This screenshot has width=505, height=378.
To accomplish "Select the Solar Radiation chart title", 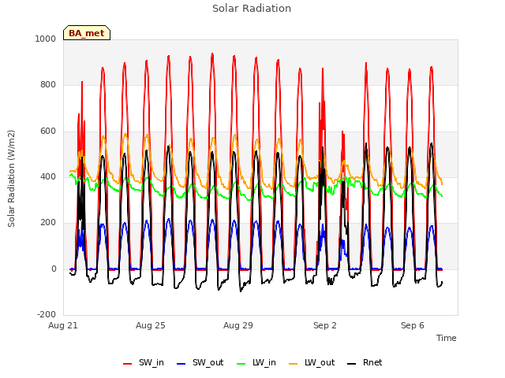I will coord(252,9).
